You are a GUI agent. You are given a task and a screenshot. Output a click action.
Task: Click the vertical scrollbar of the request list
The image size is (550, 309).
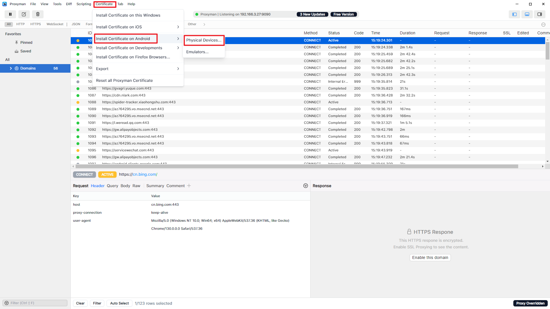[547, 51]
